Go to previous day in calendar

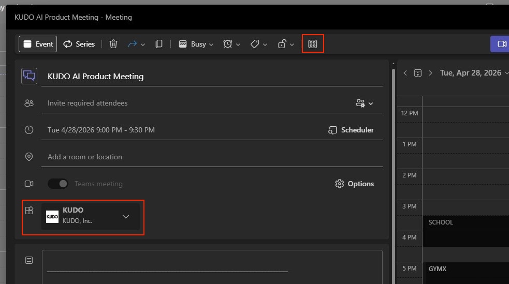pyautogui.click(x=405, y=73)
